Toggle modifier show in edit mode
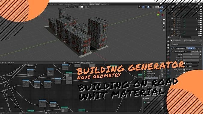 point(189,48)
